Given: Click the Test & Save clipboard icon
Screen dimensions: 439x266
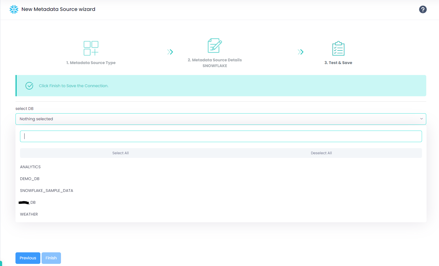Looking at the screenshot, I should tap(338, 49).
